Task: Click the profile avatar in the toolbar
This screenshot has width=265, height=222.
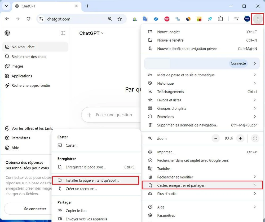Action: pyautogui.click(x=247, y=19)
